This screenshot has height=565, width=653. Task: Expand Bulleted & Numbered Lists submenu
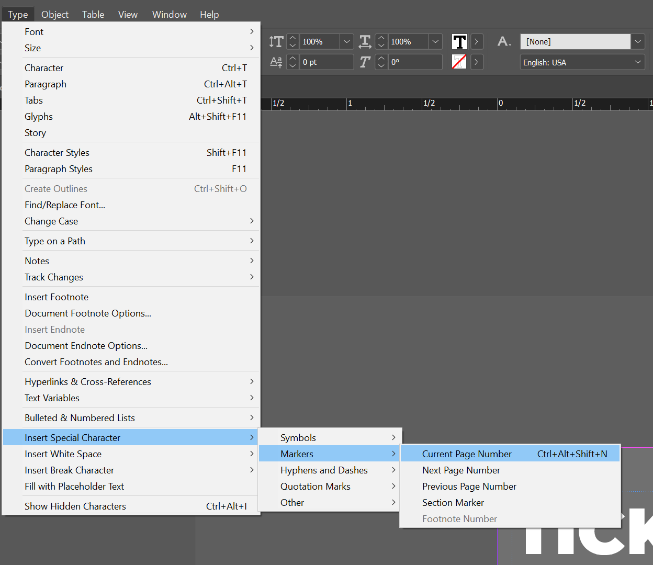point(131,417)
